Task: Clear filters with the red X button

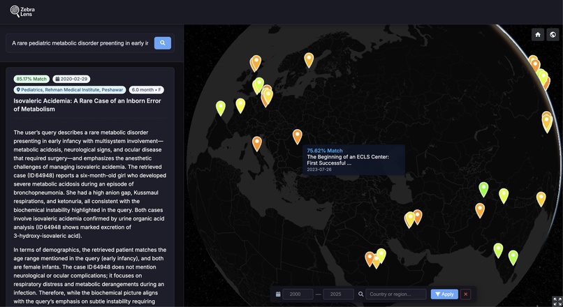Action: pyautogui.click(x=465, y=294)
